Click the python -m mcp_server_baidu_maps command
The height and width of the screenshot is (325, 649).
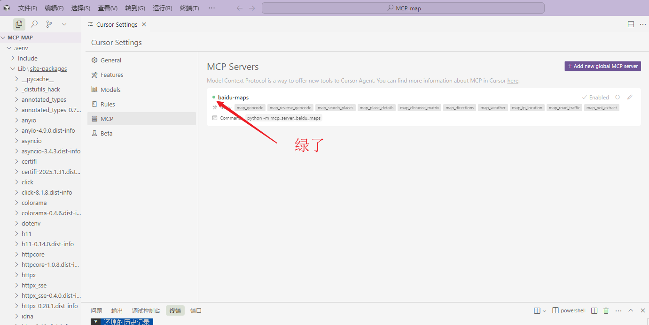(x=284, y=118)
